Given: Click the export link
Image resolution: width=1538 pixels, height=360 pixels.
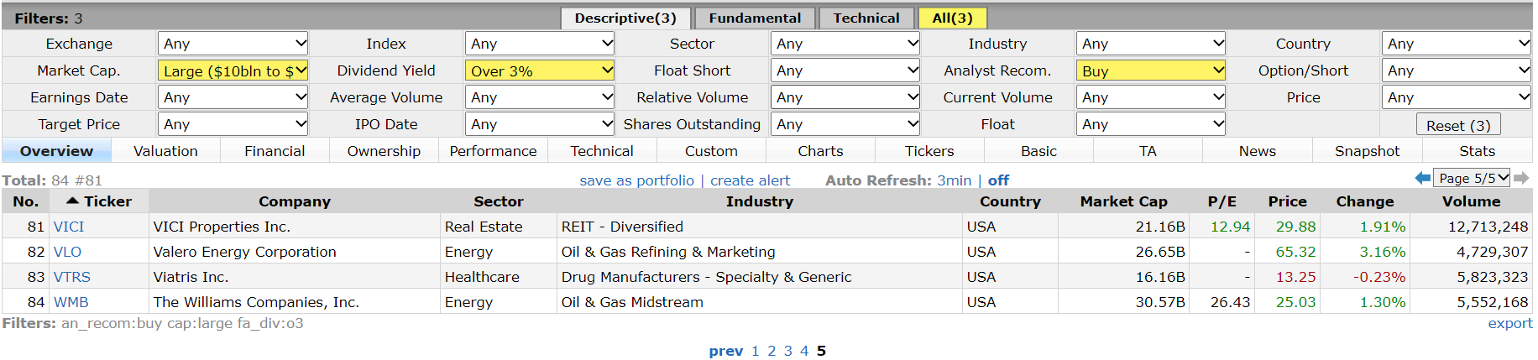Looking at the screenshot, I should 1509,323.
